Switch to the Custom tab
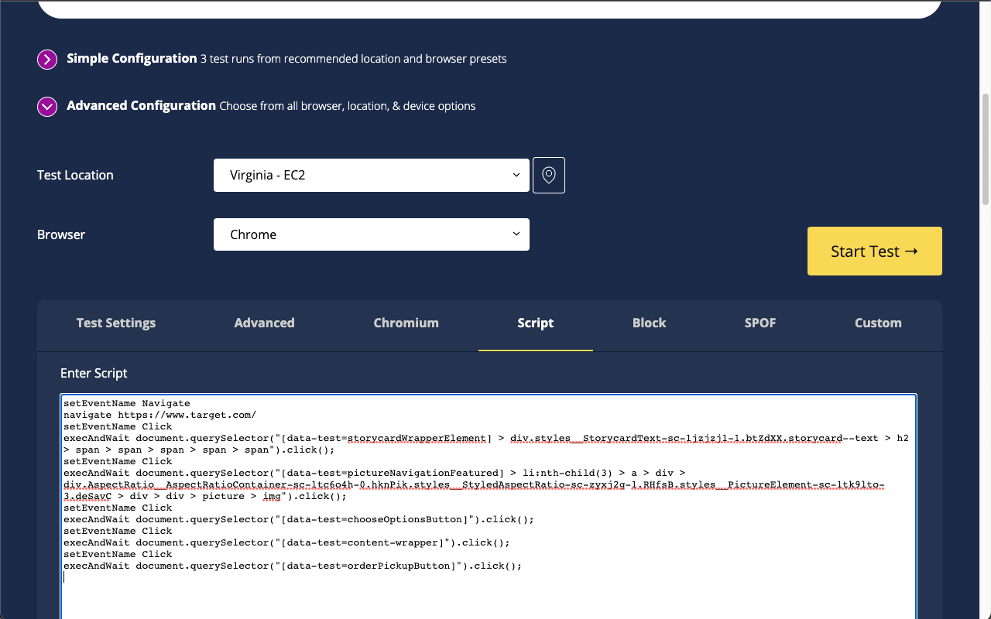Viewport: 991px width, 619px height. click(877, 323)
